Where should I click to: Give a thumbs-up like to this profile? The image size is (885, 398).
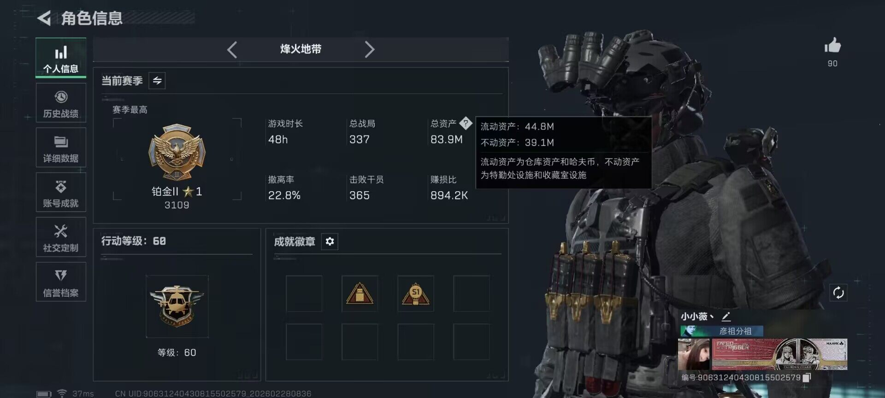(832, 46)
